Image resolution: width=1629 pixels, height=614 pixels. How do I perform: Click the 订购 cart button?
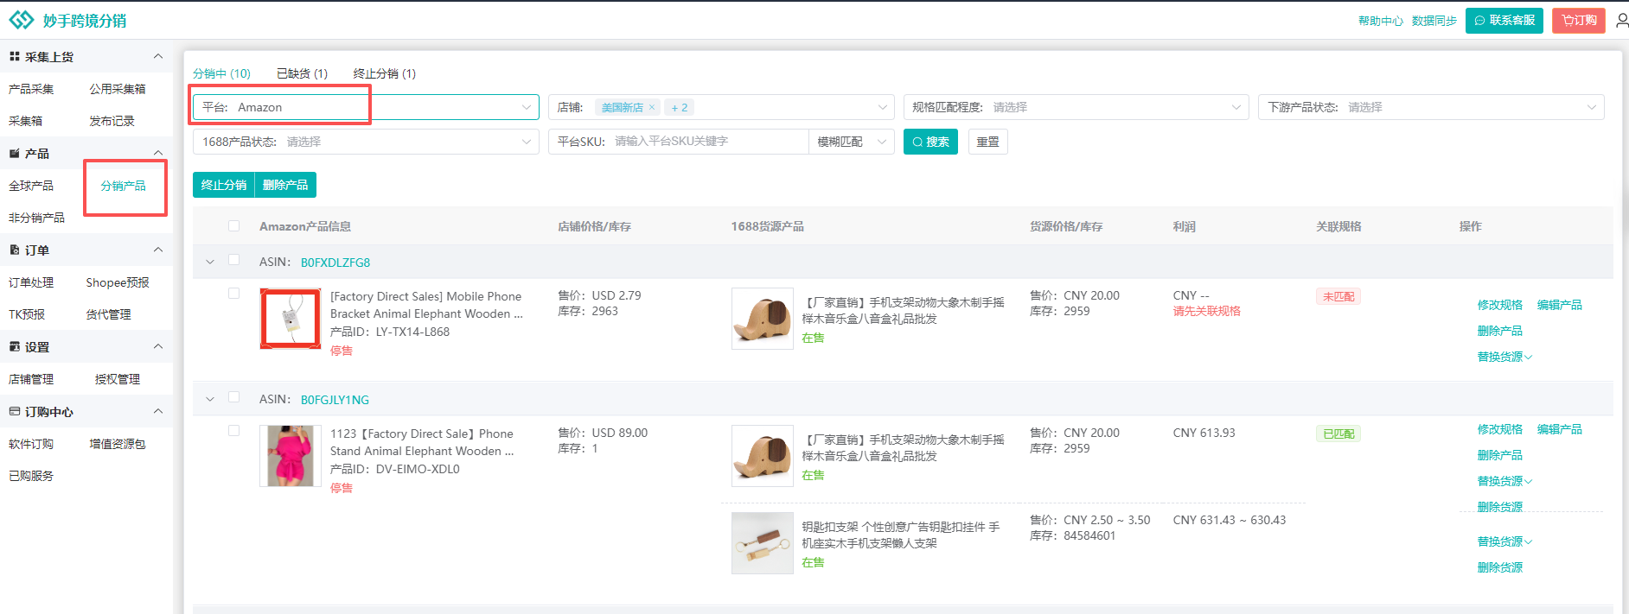tap(1578, 21)
